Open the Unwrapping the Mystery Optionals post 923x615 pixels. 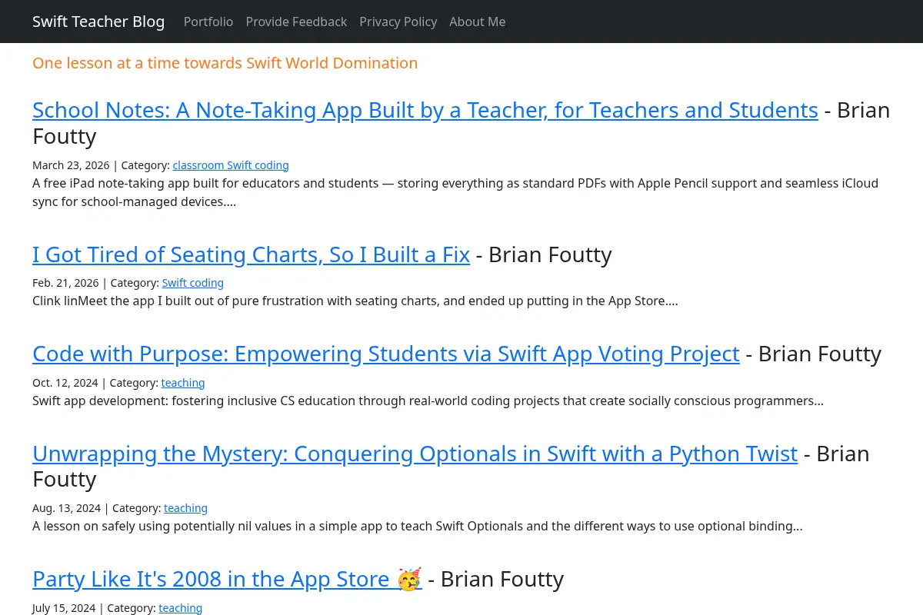click(415, 454)
